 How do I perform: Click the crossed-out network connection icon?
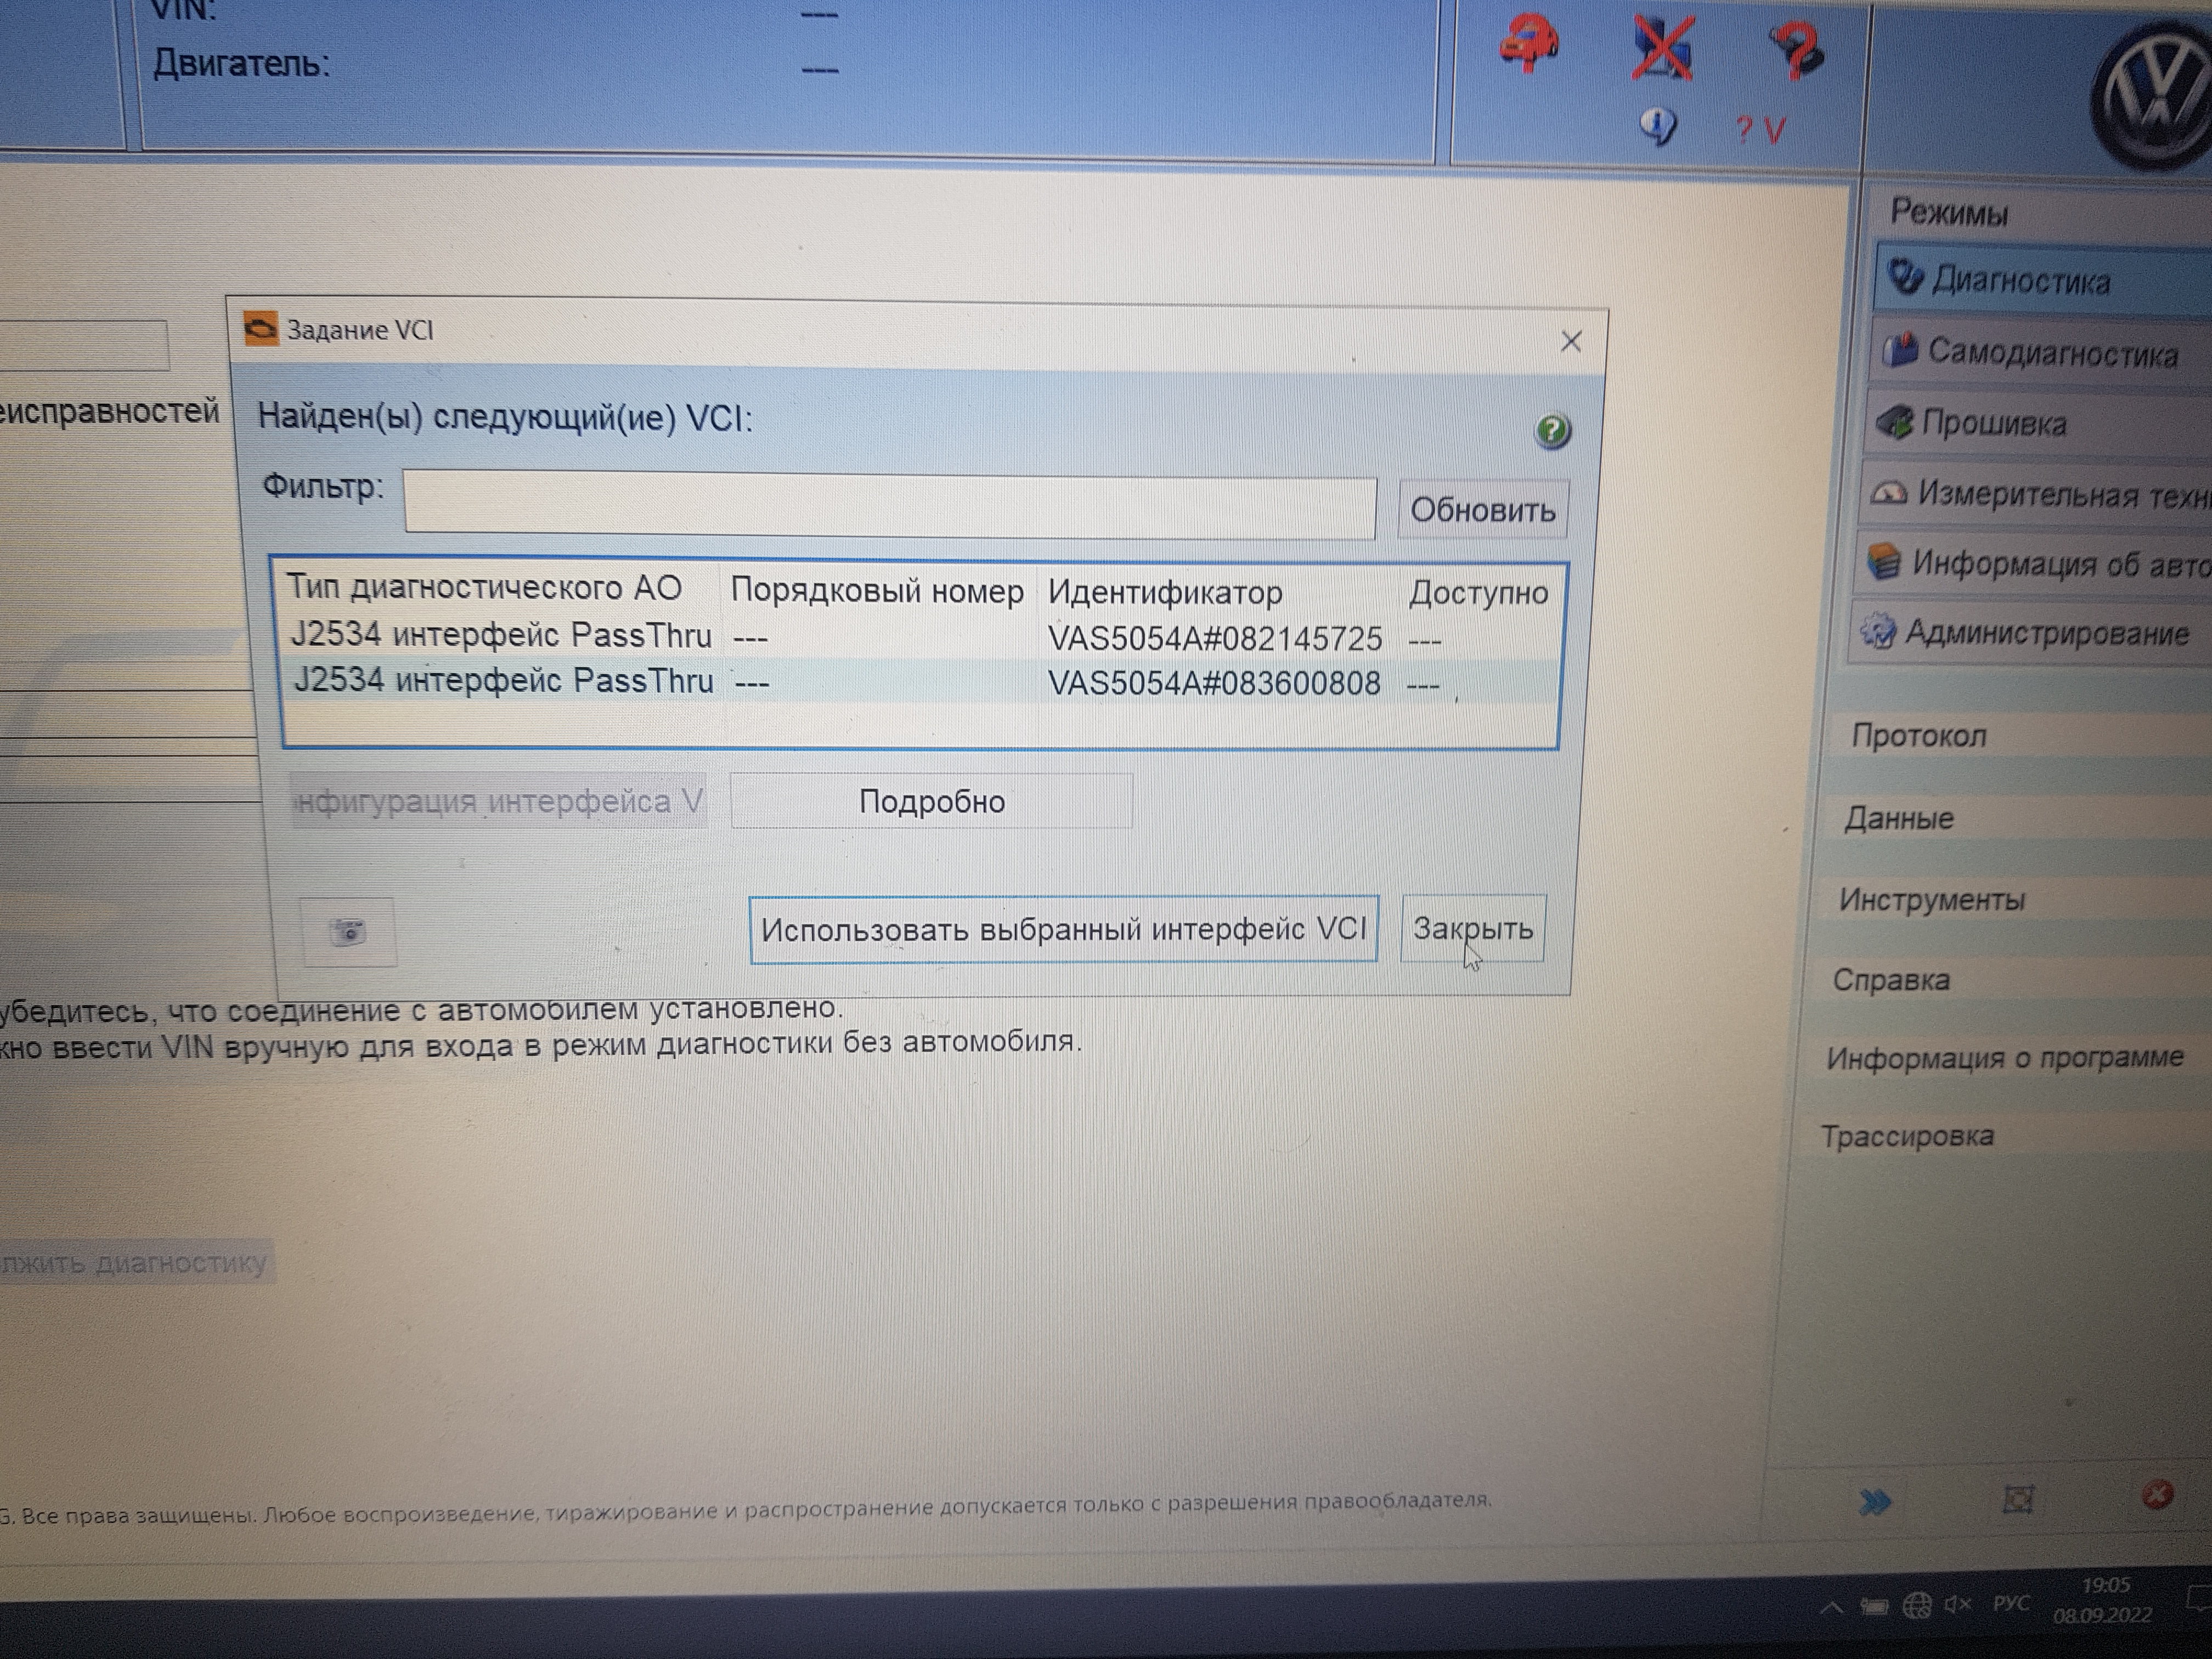(x=1662, y=48)
